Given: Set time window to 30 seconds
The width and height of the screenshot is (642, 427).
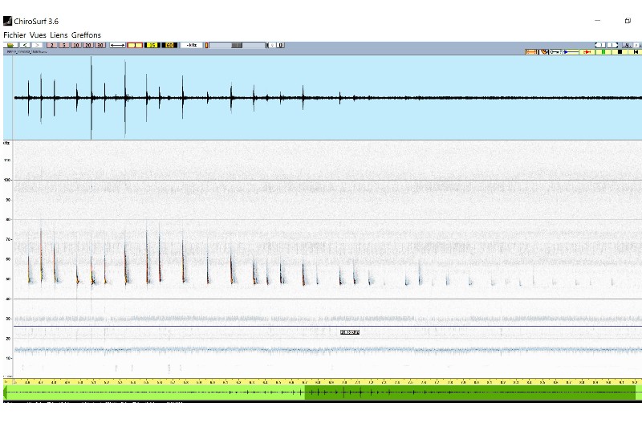Looking at the screenshot, I should (x=100, y=45).
